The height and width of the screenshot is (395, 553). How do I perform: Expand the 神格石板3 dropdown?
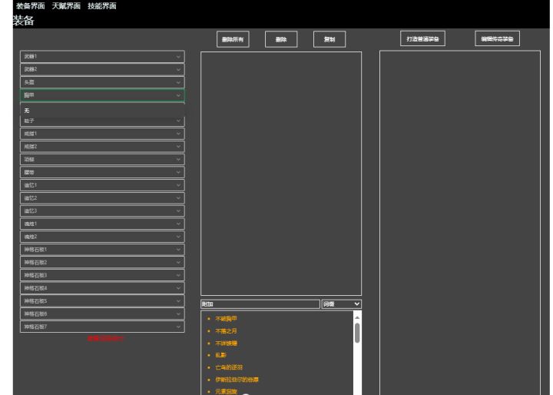pyautogui.click(x=102, y=275)
